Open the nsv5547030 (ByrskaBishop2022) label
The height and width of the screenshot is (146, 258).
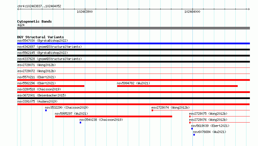(43, 41)
